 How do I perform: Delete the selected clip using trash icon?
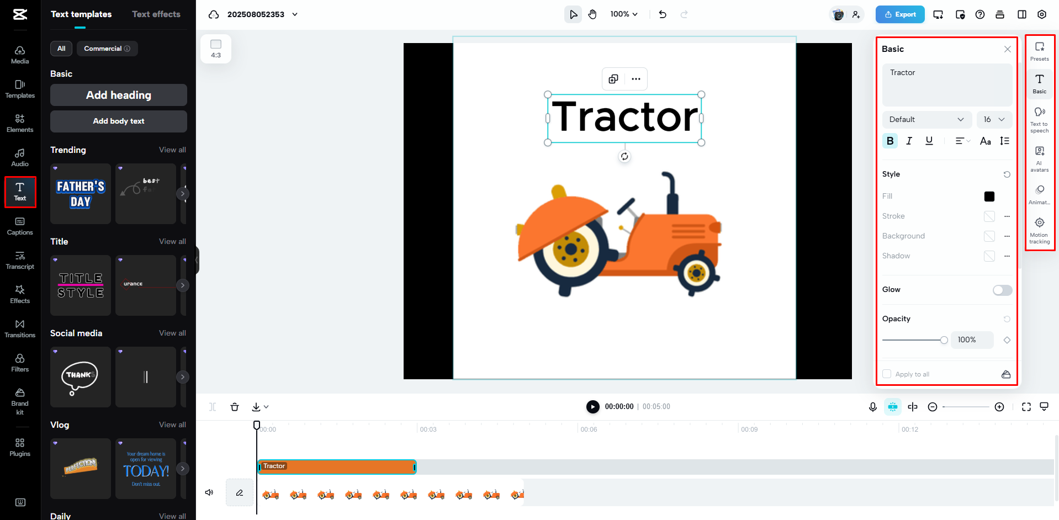[235, 407]
